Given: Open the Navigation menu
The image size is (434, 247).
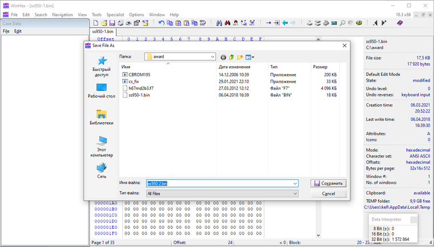Looking at the screenshot, I should coord(63,15).
